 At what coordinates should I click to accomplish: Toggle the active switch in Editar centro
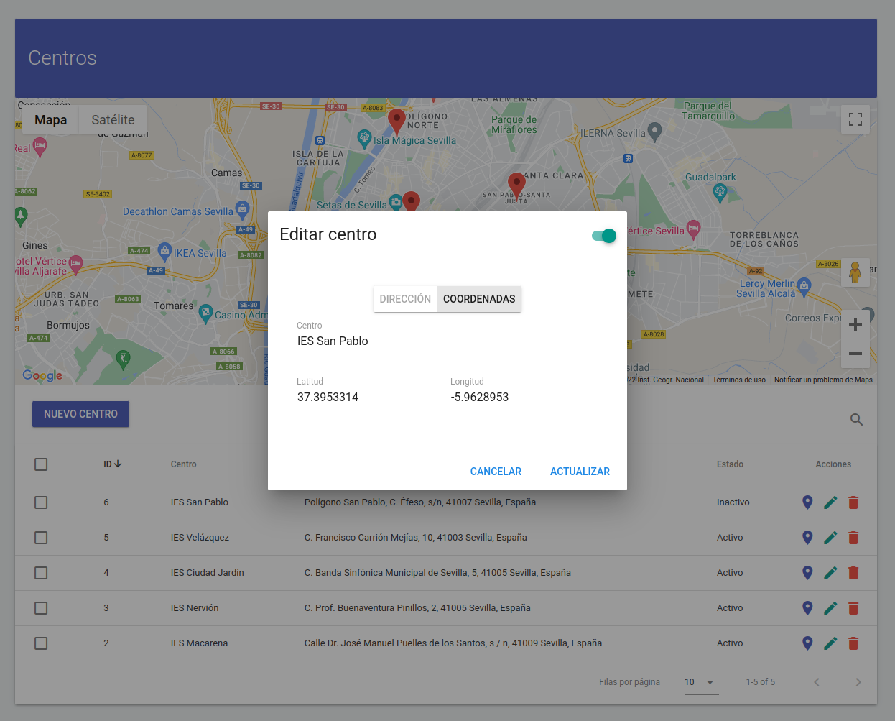point(604,236)
